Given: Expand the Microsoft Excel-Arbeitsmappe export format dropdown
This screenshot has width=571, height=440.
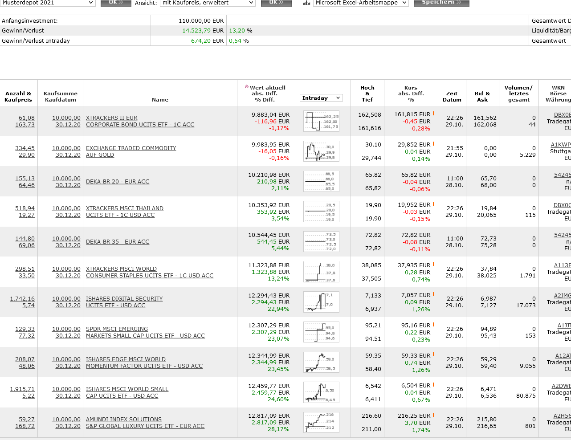Looking at the screenshot, I should pyautogui.click(x=361, y=3).
